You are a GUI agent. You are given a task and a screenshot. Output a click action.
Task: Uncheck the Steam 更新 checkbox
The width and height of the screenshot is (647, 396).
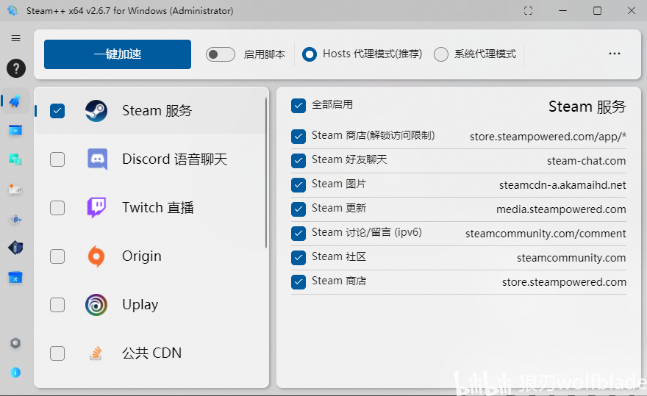[299, 209]
